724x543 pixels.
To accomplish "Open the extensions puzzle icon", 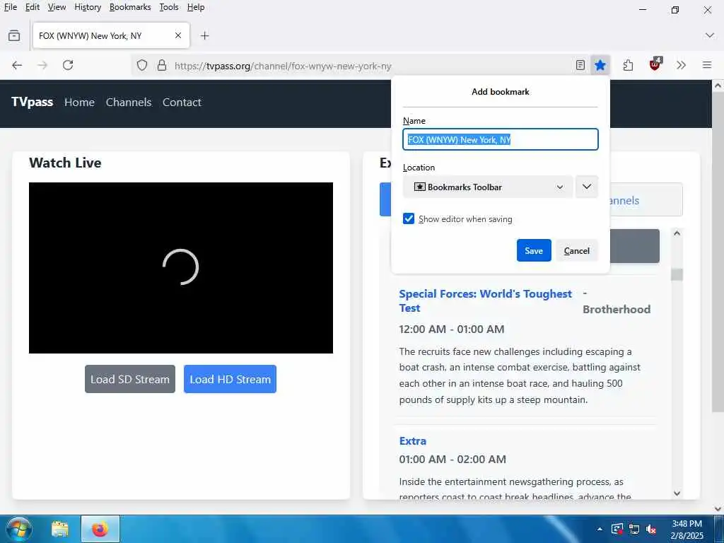I will [x=628, y=65].
